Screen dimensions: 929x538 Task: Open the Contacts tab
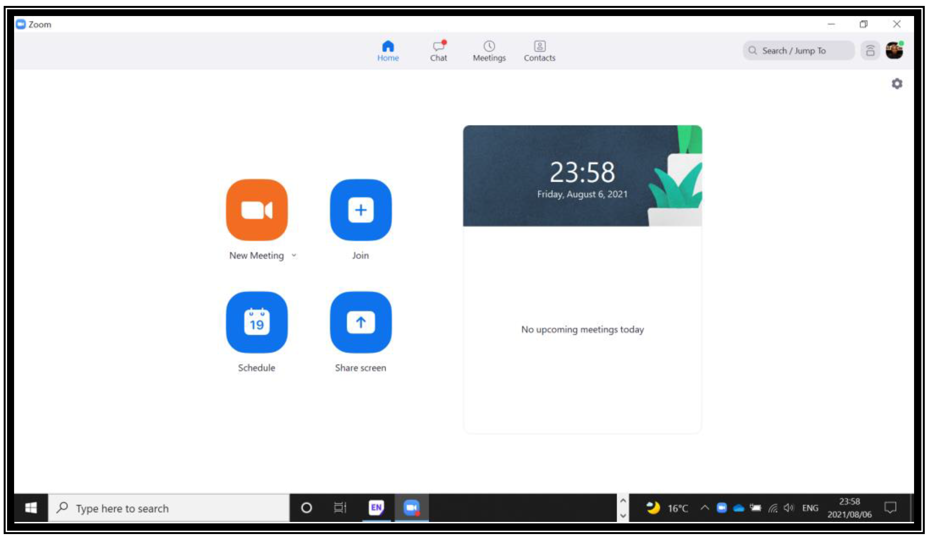[539, 51]
